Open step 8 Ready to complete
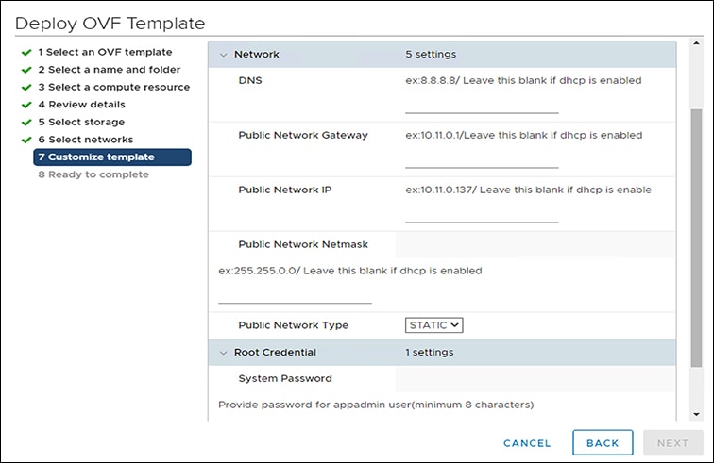The width and height of the screenshot is (714, 463). (93, 174)
